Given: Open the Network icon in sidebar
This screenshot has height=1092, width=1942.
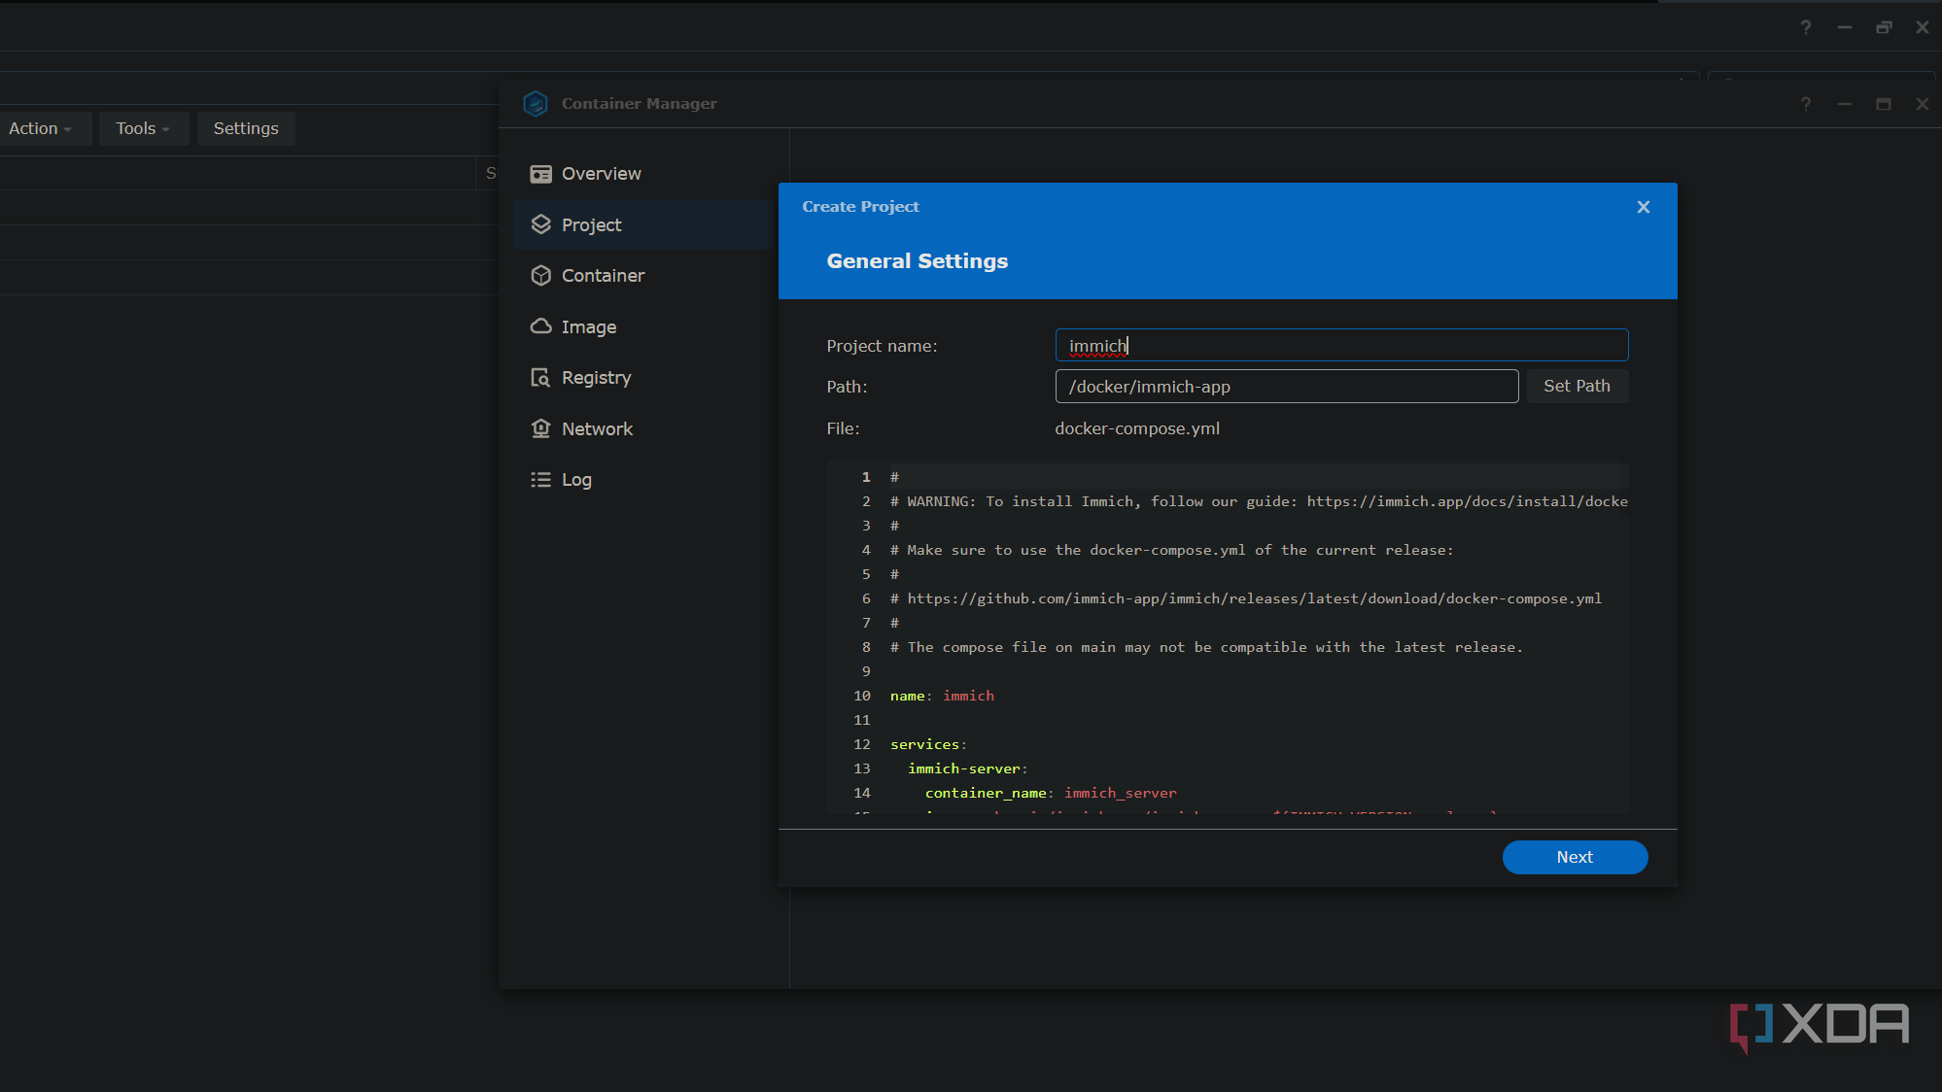Looking at the screenshot, I should (540, 428).
